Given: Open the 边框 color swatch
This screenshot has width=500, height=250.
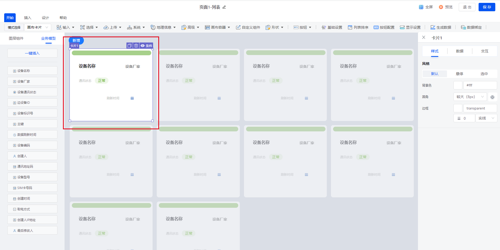Looking at the screenshot, I should pos(458,108).
